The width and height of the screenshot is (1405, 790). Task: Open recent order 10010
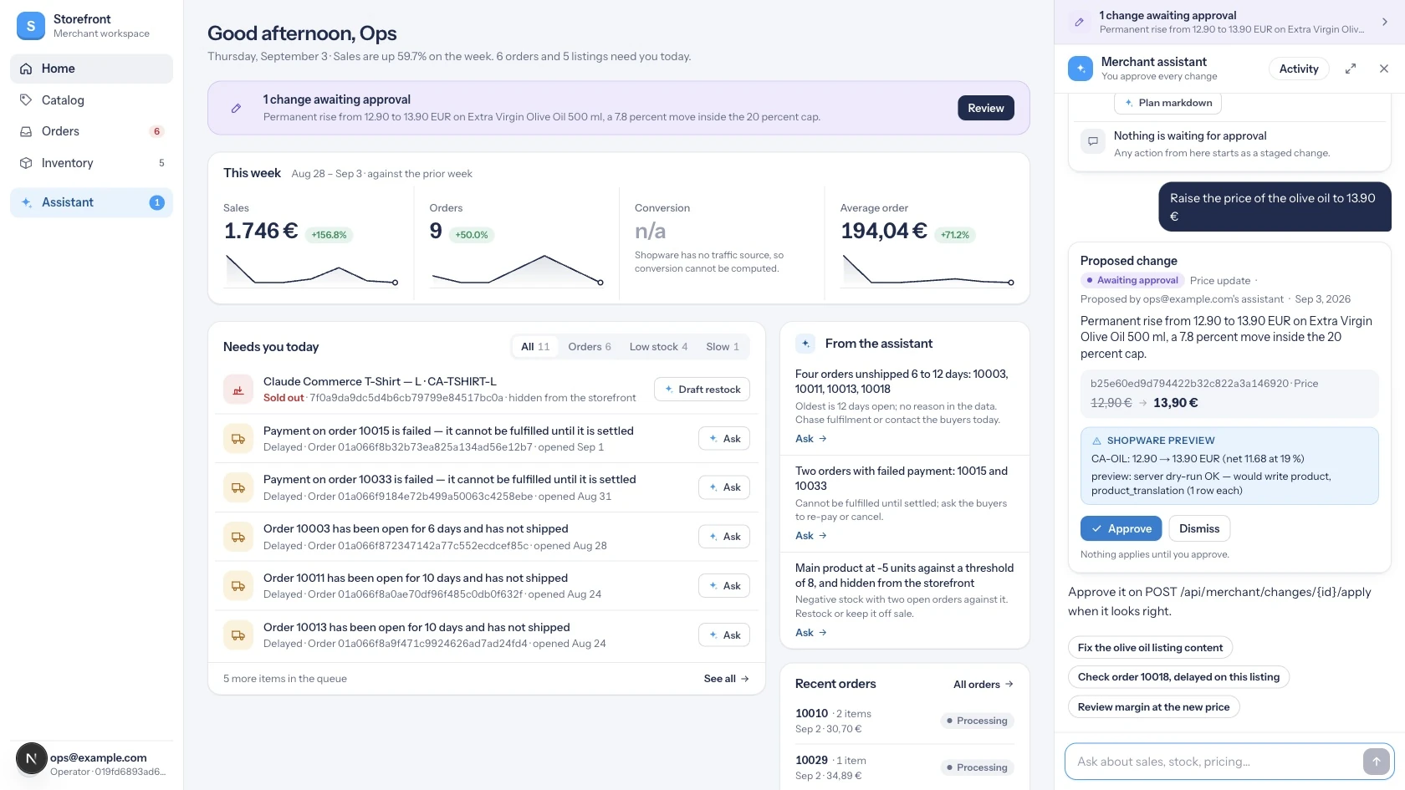point(904,721)
